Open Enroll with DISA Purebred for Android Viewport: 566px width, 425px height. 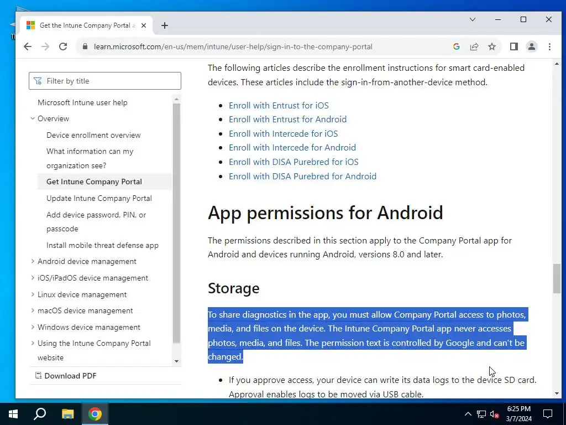click(302, 177)
